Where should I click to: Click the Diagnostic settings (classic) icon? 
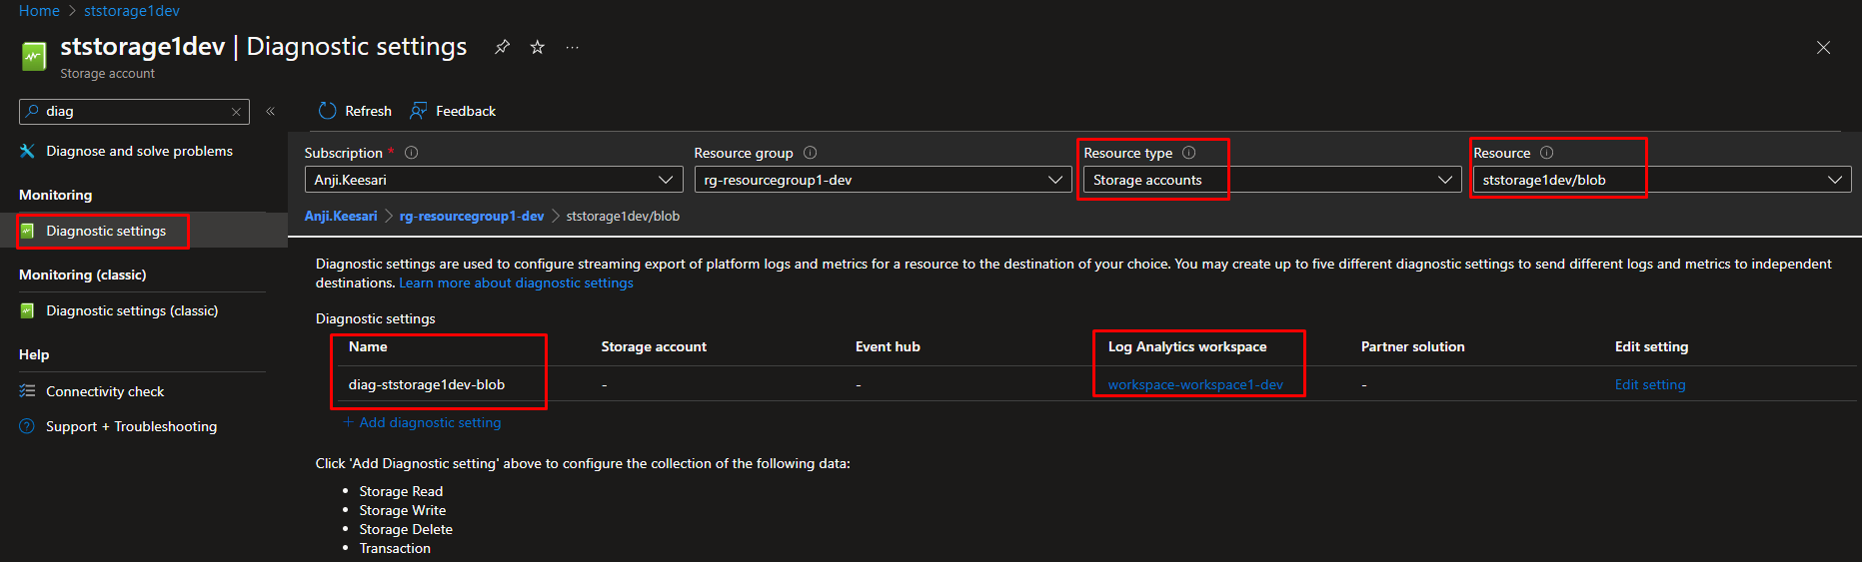(28, 310)
